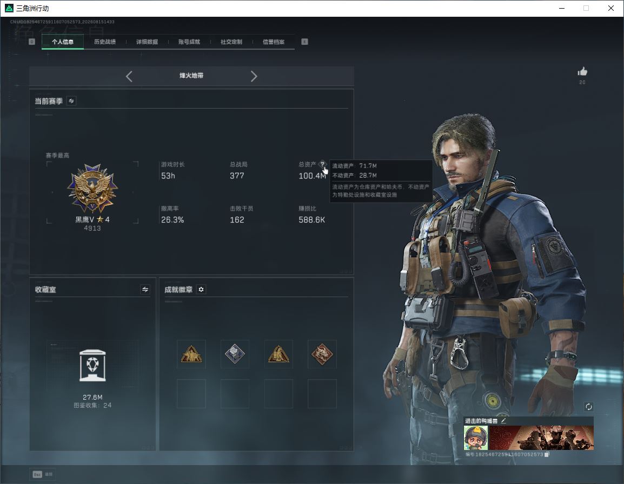Switch to the 账号成就 tab
This screenshot has width=624, height=484.
coord(189,42)
